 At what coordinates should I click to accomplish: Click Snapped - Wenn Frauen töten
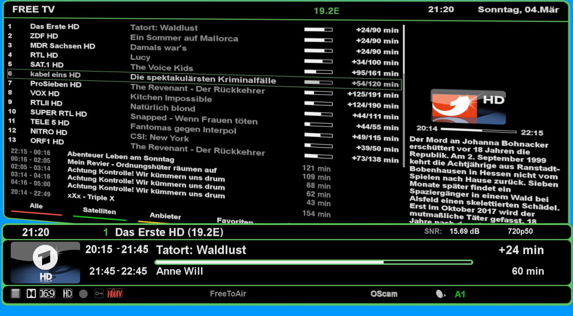coord(194,119)
